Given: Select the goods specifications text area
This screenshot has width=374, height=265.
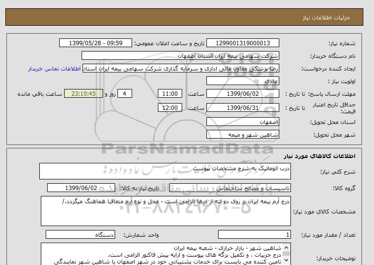Looking at the screenshot, I should coord(166,211).
